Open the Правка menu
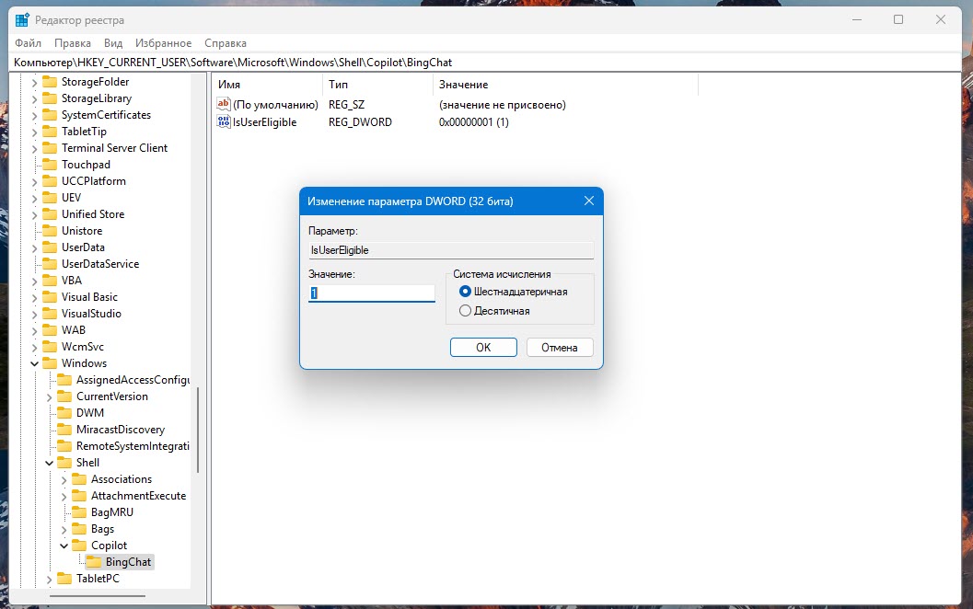Viewport: 973px width, 609px height. (73, 43)
